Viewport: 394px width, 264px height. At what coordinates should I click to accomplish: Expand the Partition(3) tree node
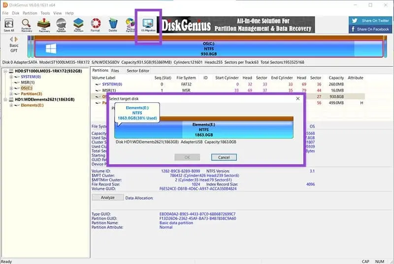[11, 94]
